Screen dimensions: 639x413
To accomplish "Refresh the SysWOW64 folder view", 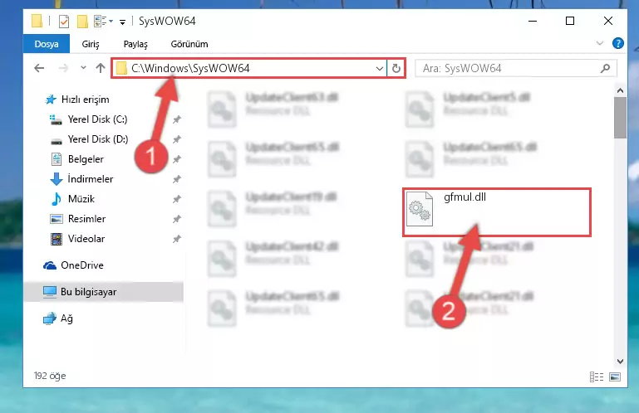I will (396, 68).
